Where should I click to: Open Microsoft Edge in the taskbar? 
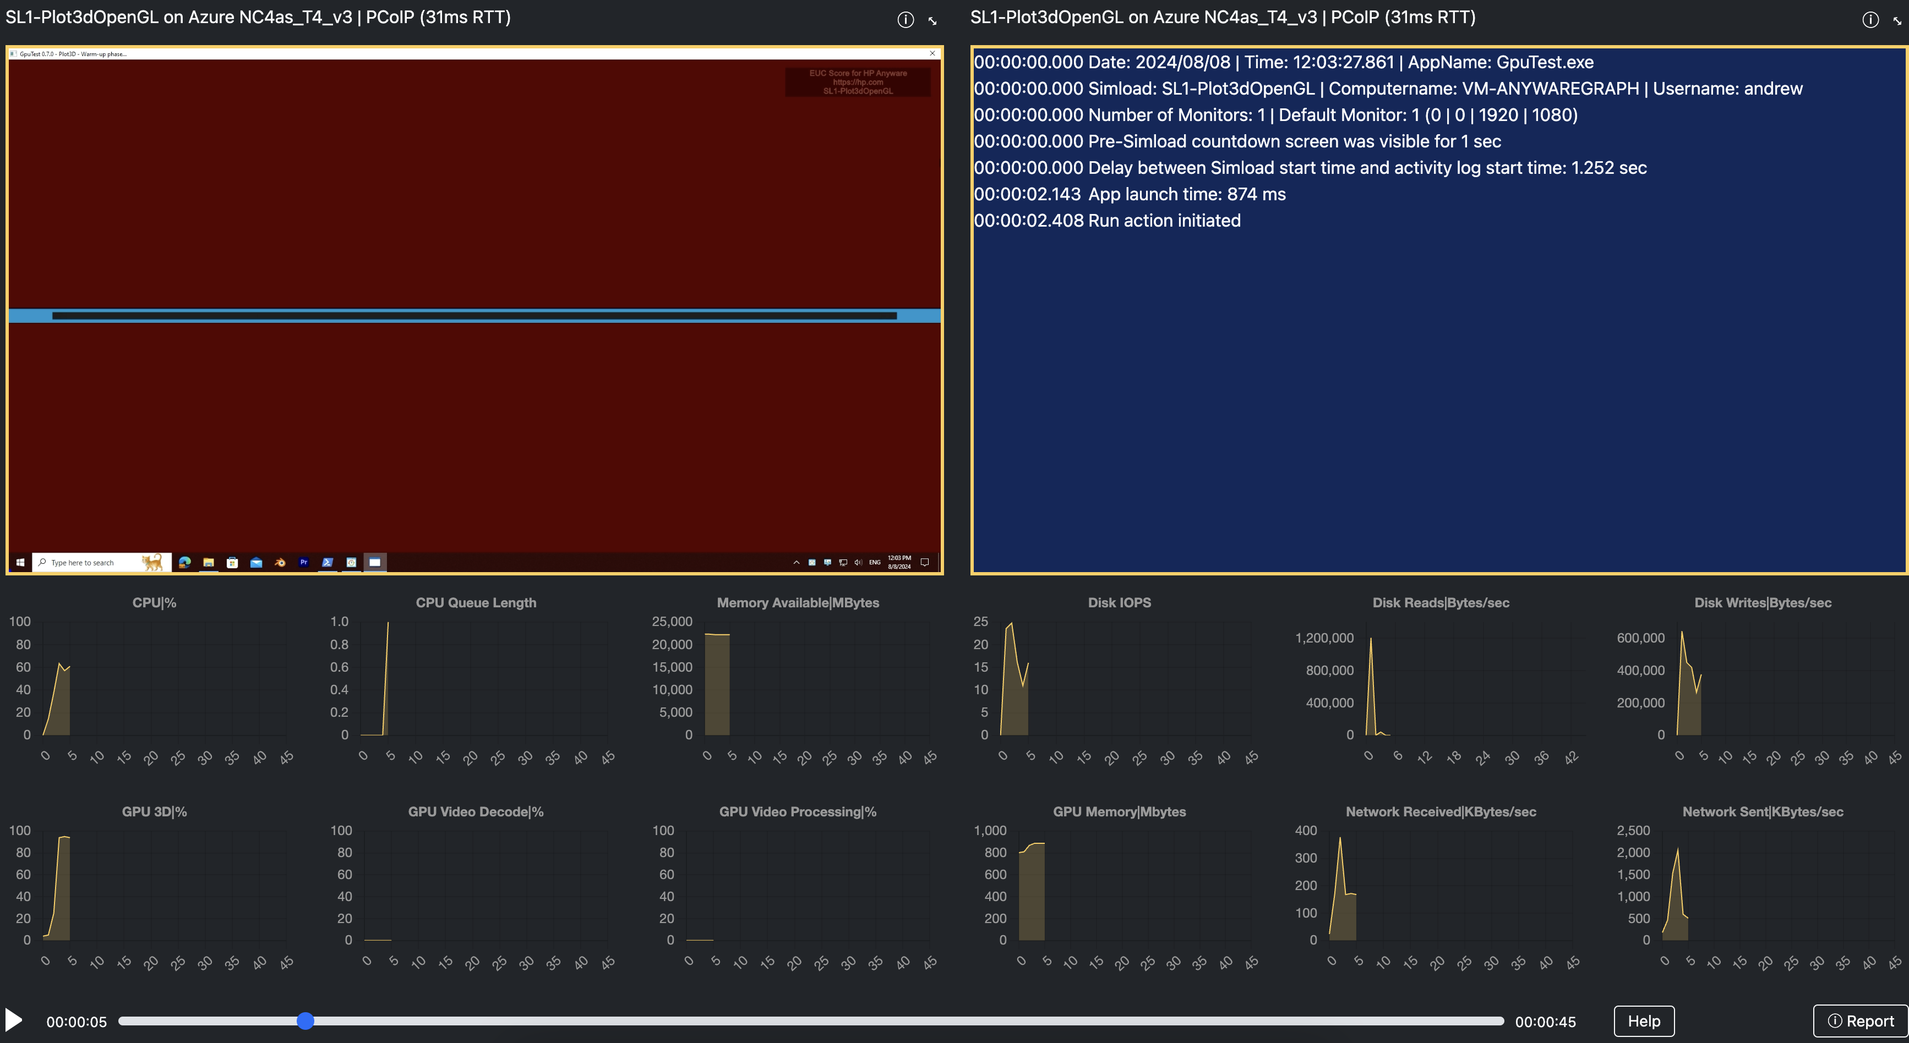click(184, 562)
